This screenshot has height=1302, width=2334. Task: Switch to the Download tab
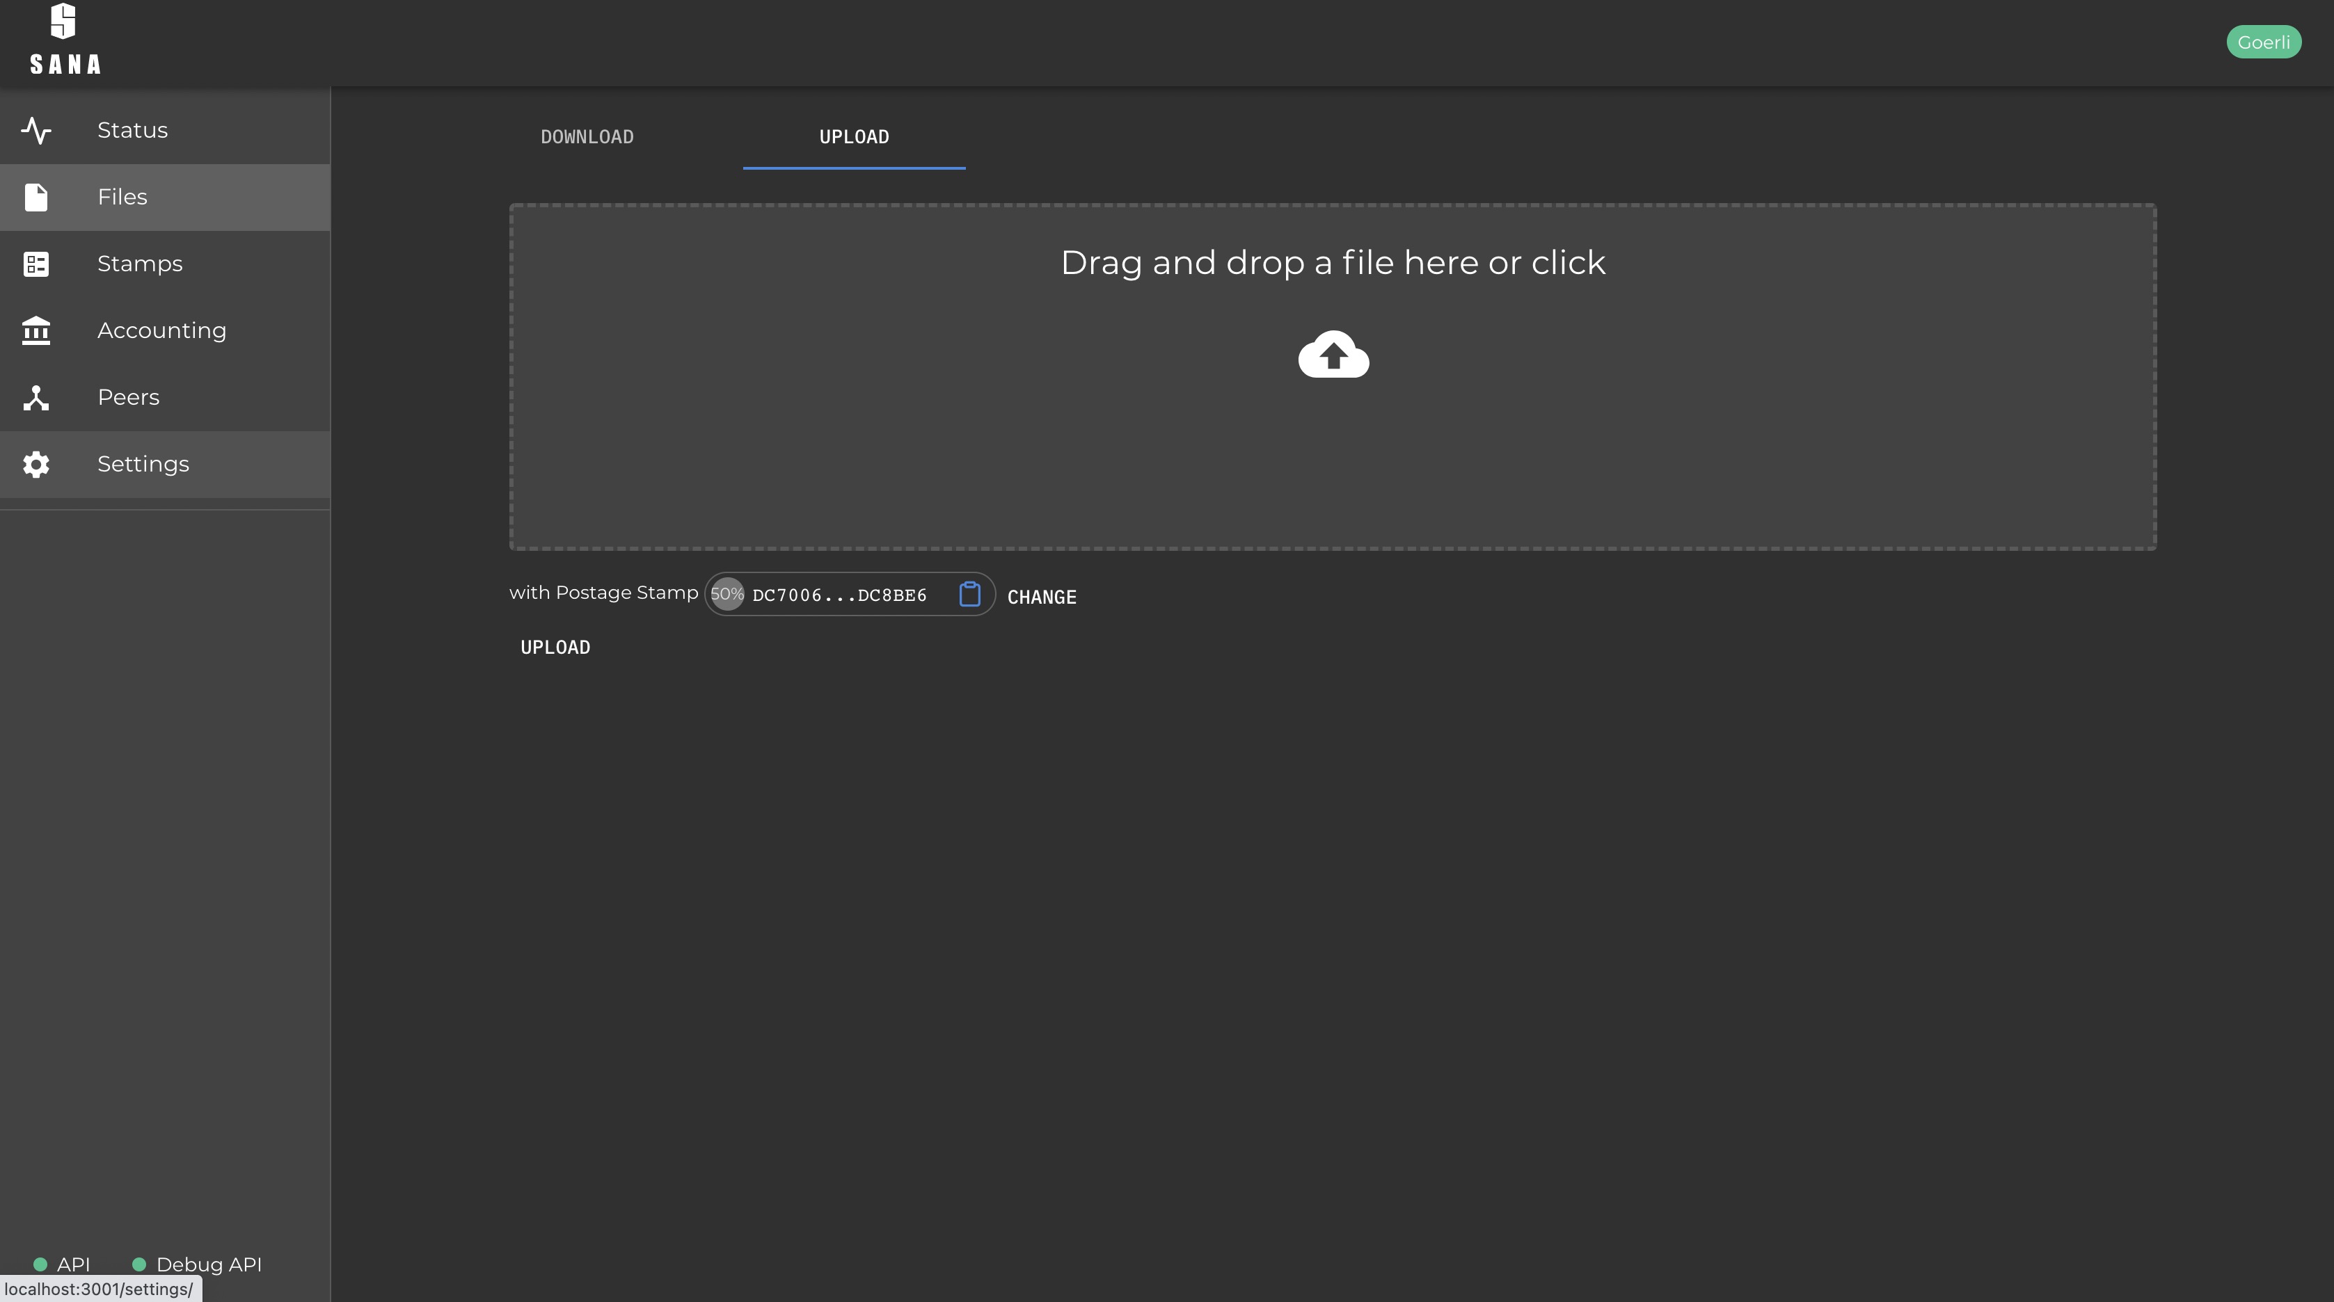[587, 137]
